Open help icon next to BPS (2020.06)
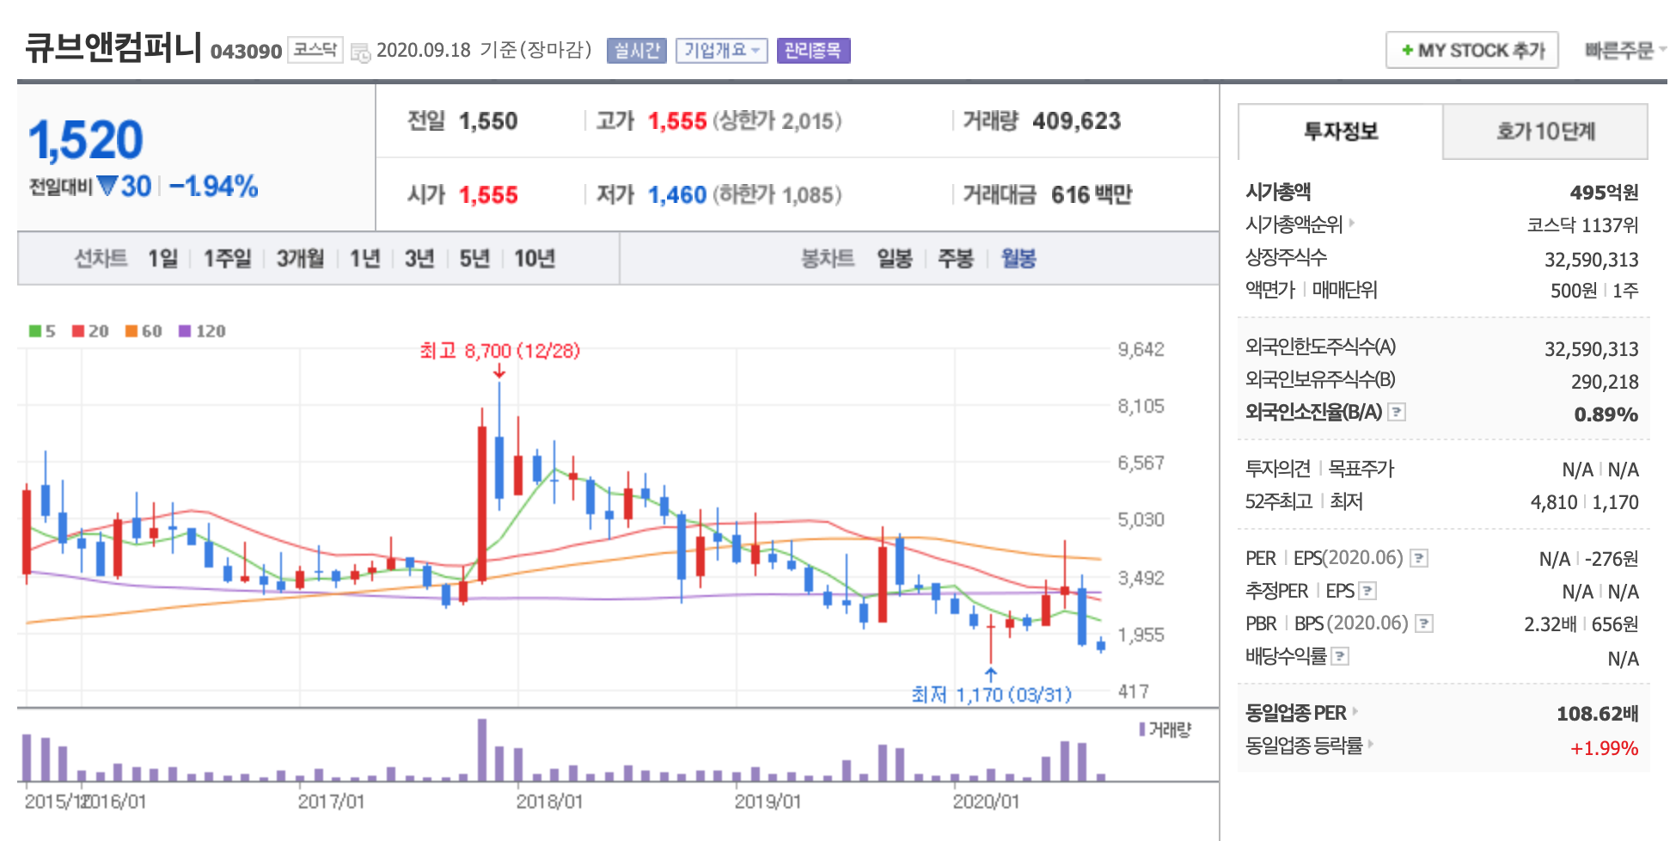 [x=1424, y=623]
